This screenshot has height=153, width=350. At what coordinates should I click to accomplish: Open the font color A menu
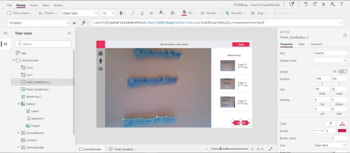click(162, 13)
